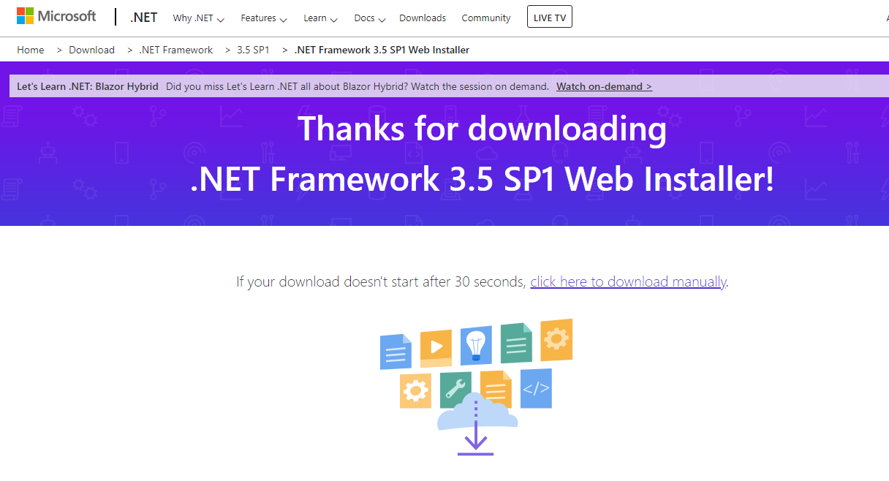The width and height of the screenshot is (889, 481).
Task: Open the Downloads nav item
Action: [x=423, y=18]
